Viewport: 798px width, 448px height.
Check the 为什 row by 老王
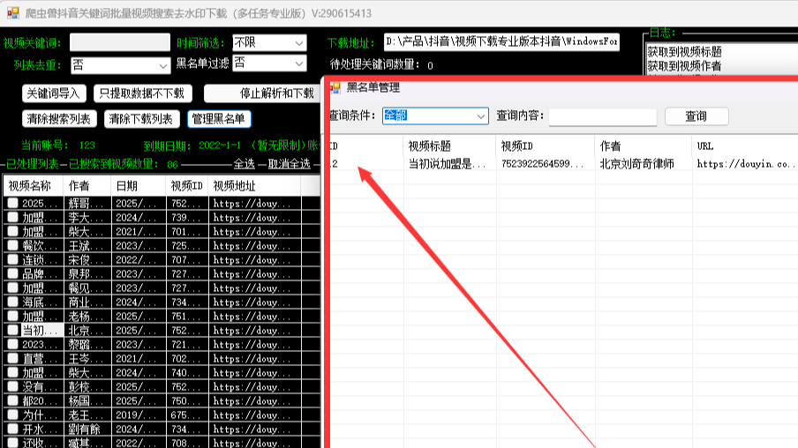[12, 415]
